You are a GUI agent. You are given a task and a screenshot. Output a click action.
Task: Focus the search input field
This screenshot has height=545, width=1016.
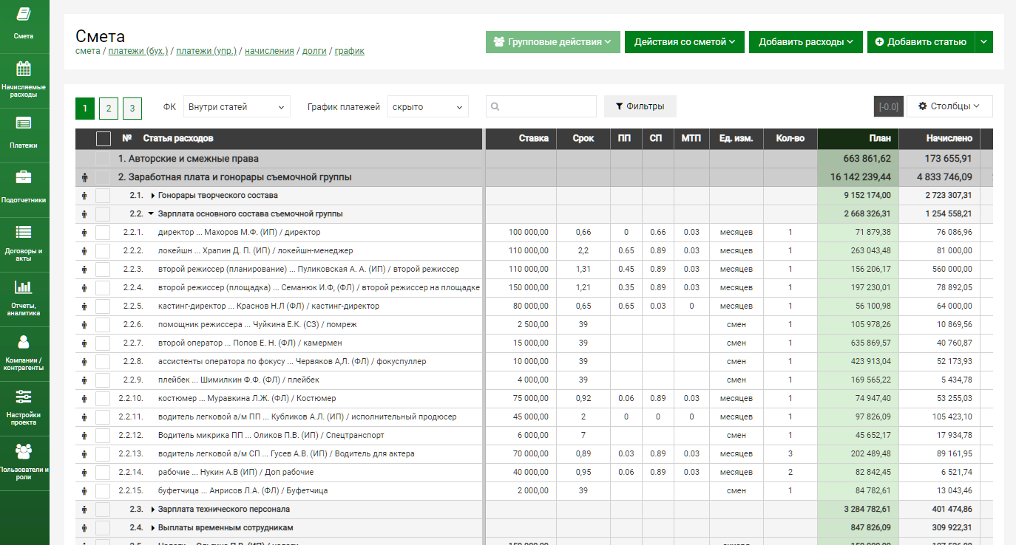541,106
